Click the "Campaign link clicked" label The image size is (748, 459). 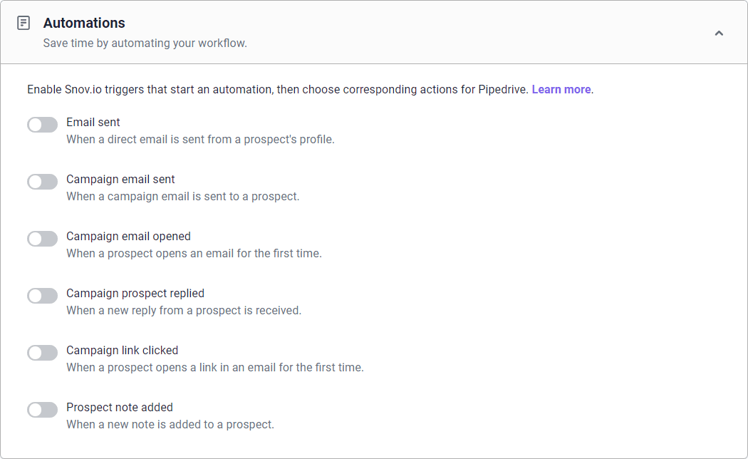(x=122, y=351)
